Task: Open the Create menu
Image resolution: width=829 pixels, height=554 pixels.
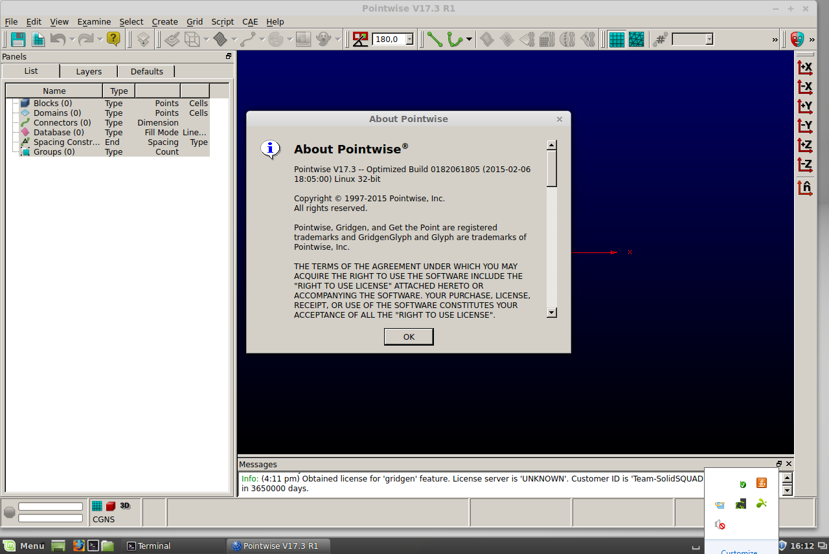Action: (165, 21)
